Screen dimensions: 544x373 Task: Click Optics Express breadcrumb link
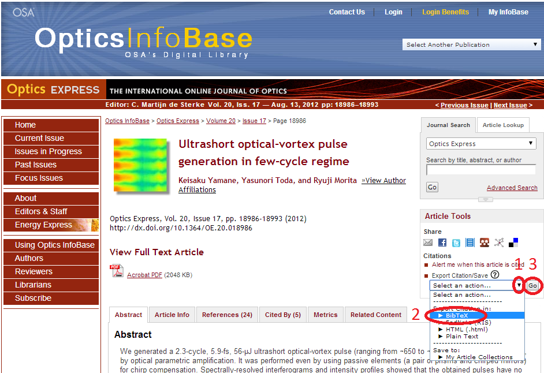pos(178,121)
